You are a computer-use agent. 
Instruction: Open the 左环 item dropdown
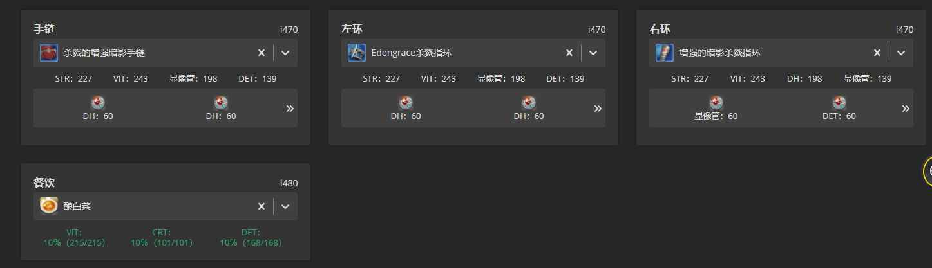click(x=593, y=53)
